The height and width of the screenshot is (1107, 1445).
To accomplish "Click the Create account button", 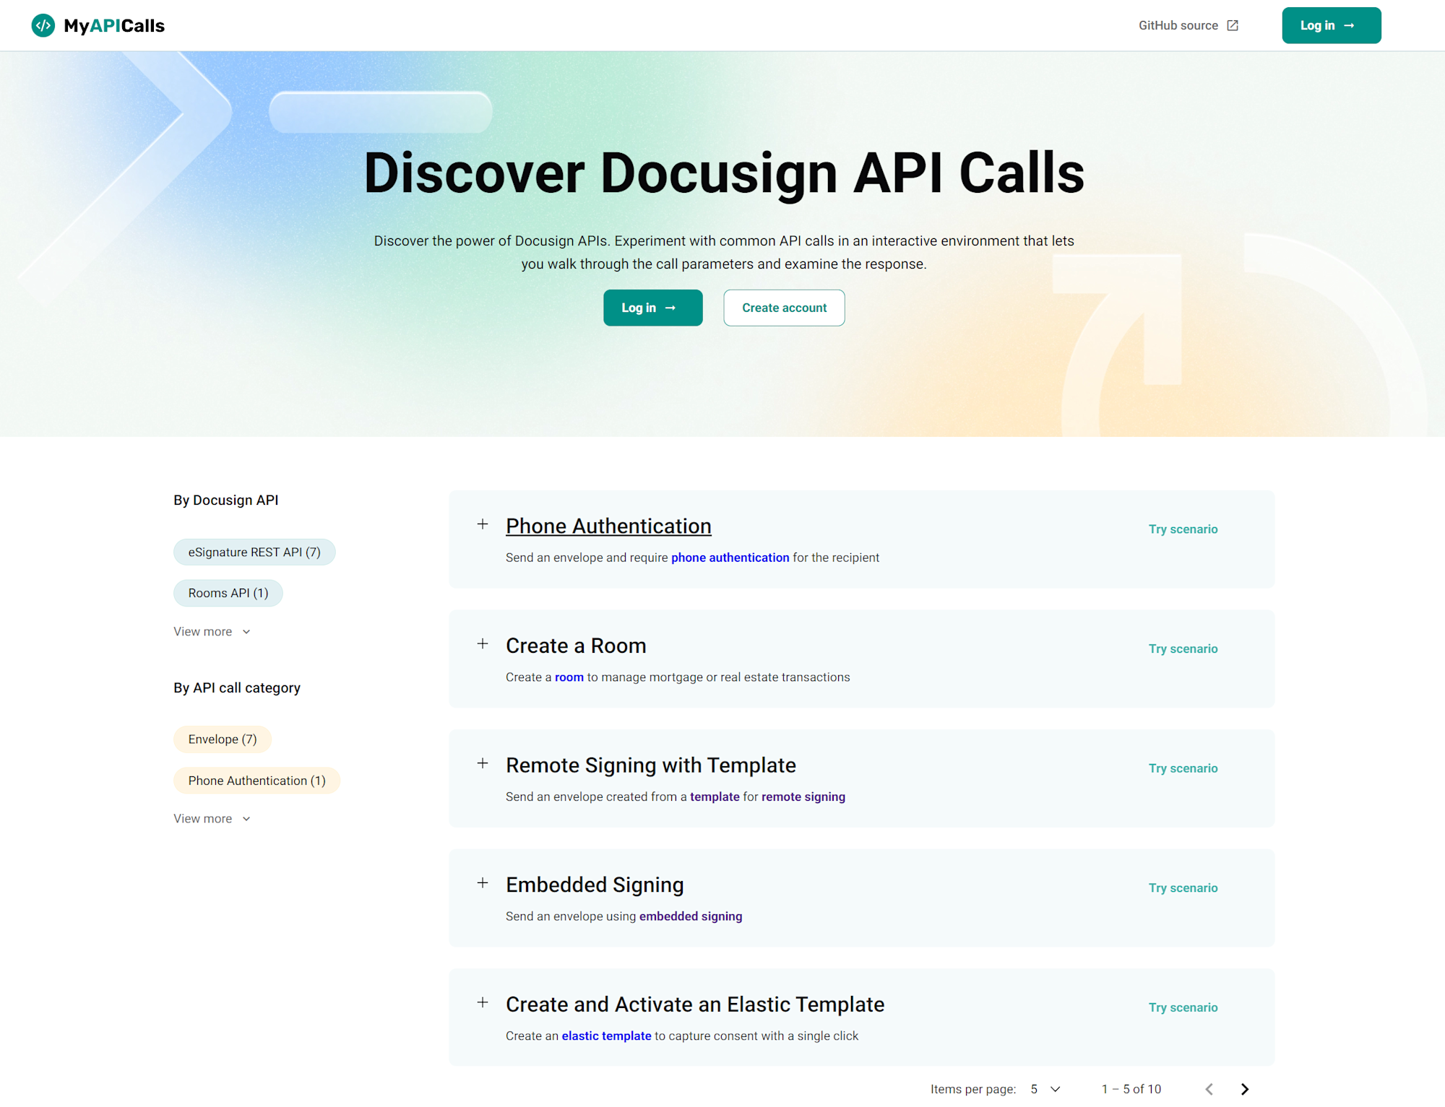I will (783, 308).
